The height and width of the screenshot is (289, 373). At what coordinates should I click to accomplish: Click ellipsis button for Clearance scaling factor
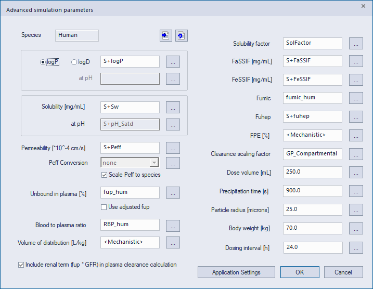pos(356,154)
